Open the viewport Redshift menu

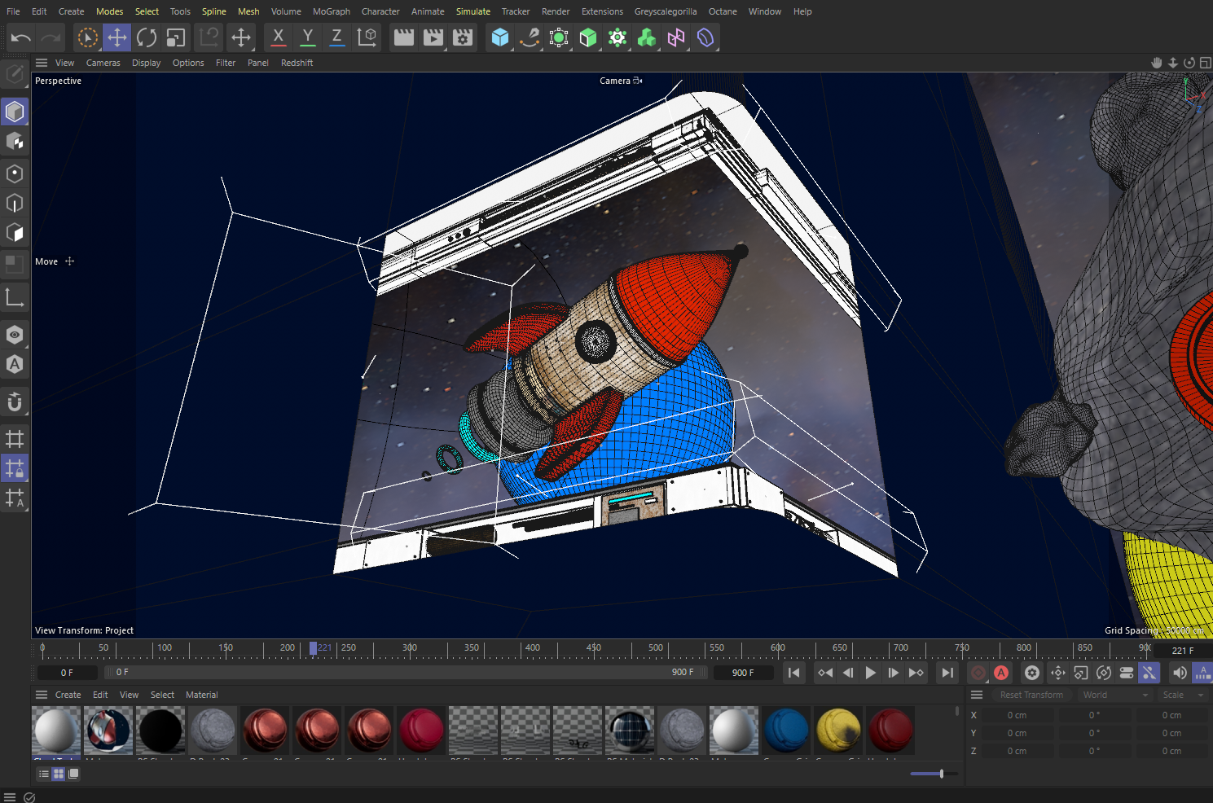(x=297, y=63)
